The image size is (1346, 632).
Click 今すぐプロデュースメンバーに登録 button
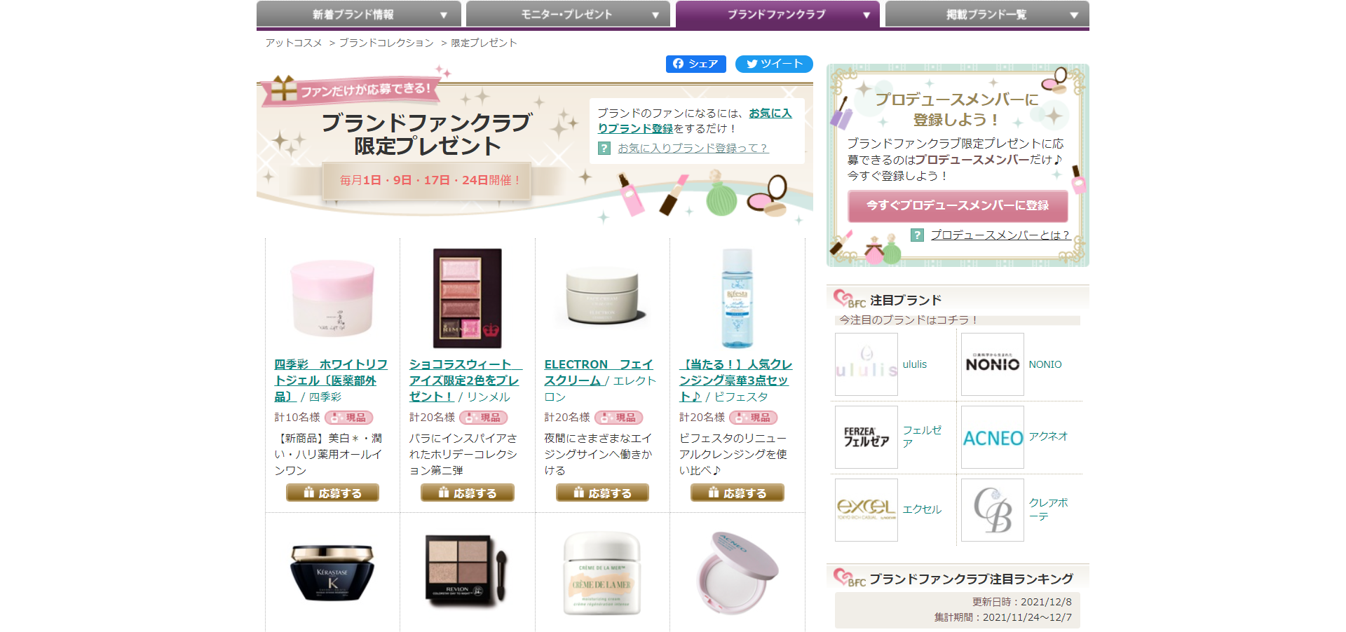(x=958, y=206)
